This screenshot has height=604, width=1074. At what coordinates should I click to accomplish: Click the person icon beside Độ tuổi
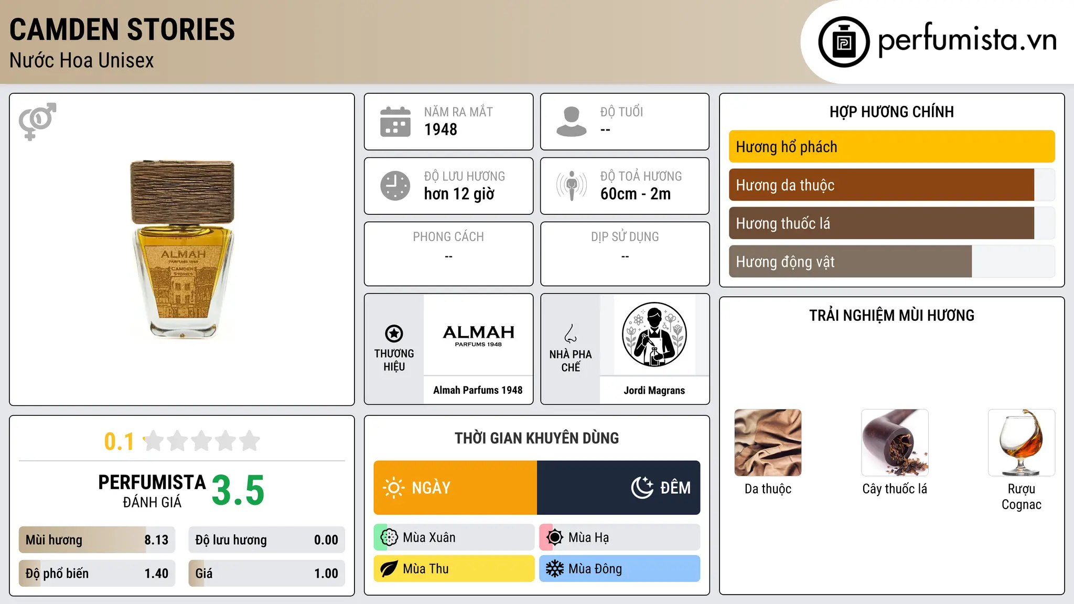(x=572, y=122)
